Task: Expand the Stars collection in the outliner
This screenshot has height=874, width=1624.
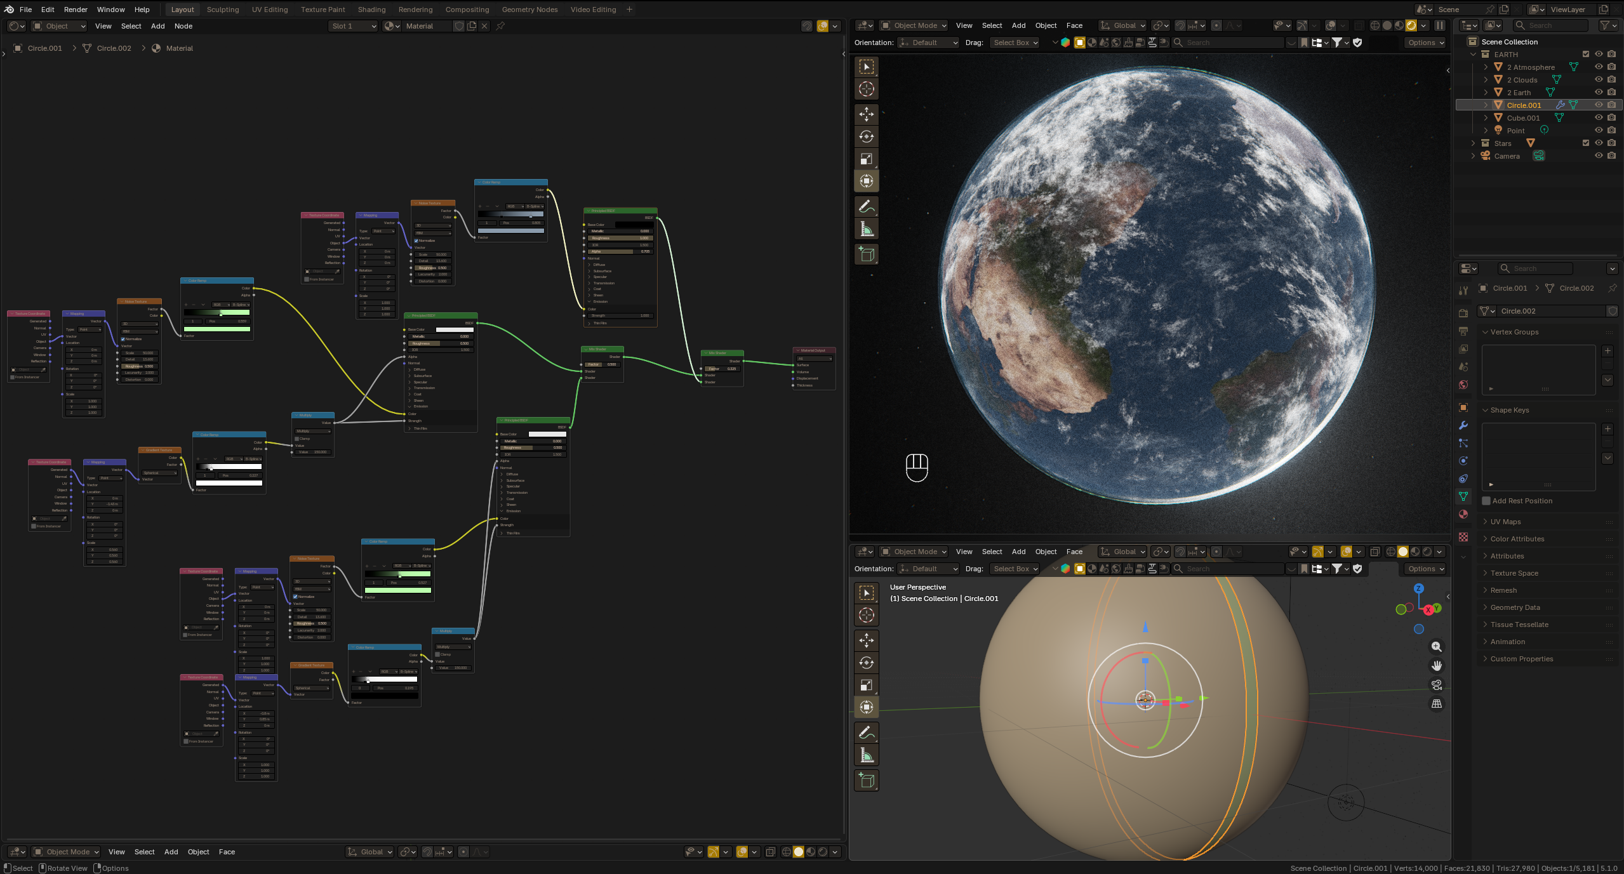Action: click(1473, 143)
